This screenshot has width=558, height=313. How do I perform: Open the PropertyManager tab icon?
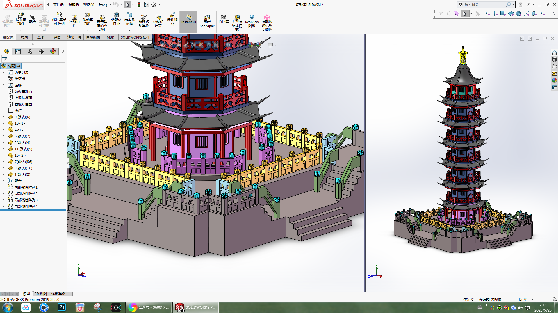pos(18,51)
